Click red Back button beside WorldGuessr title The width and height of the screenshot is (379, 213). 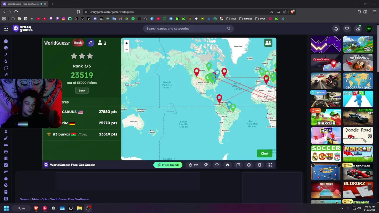78,43
